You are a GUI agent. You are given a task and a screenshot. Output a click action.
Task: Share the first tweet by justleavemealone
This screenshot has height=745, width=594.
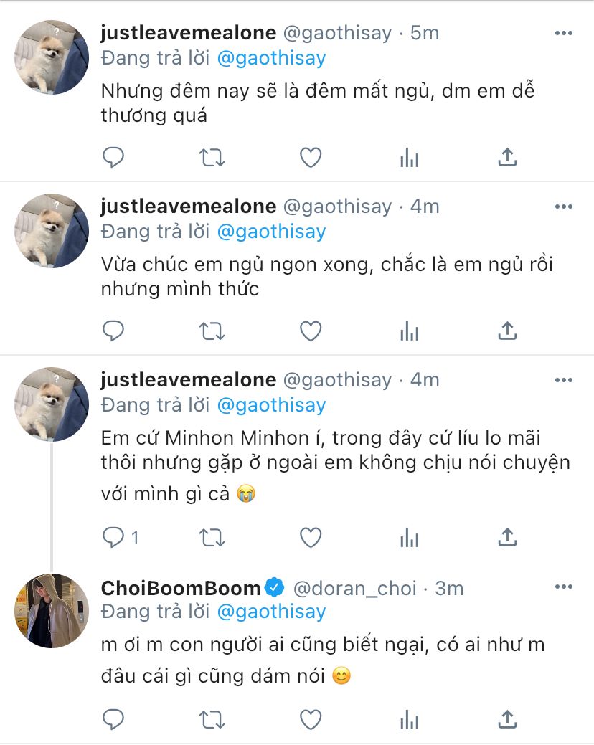click(x=507, y=157)
